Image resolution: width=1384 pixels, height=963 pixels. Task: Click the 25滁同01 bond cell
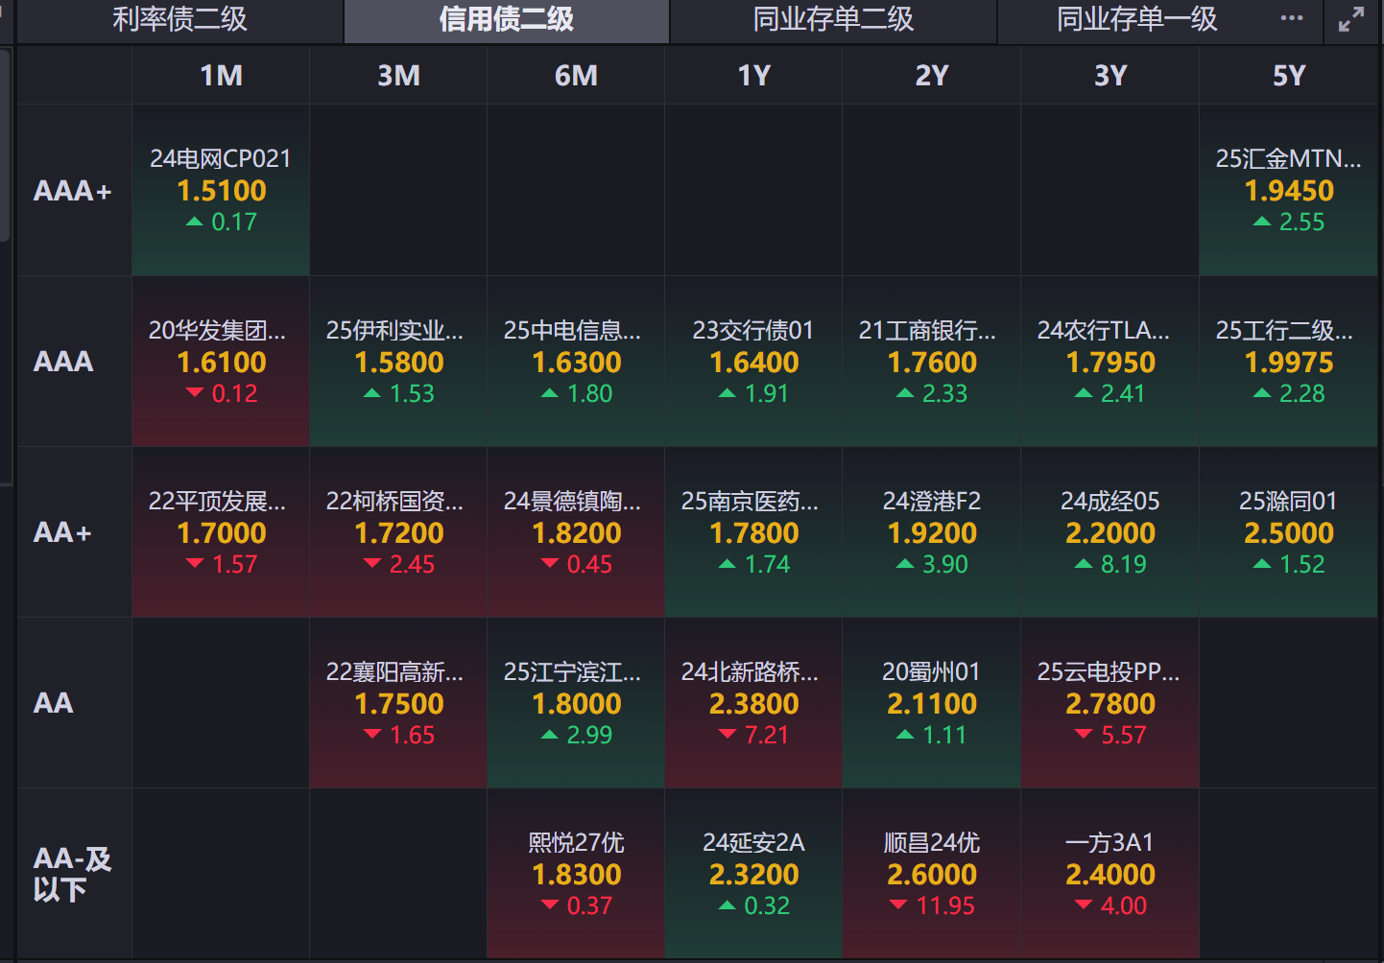(1289, 532)
